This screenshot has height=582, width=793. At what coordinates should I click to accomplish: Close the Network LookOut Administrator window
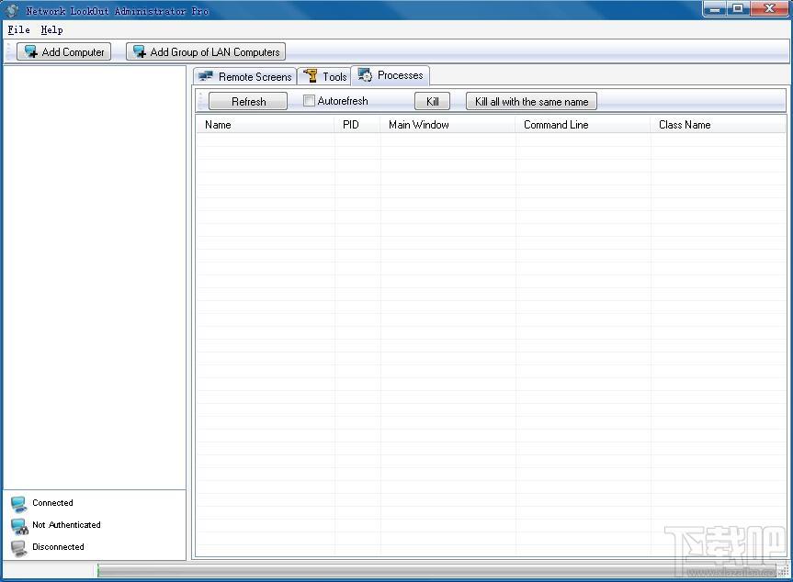pos(770,8)
